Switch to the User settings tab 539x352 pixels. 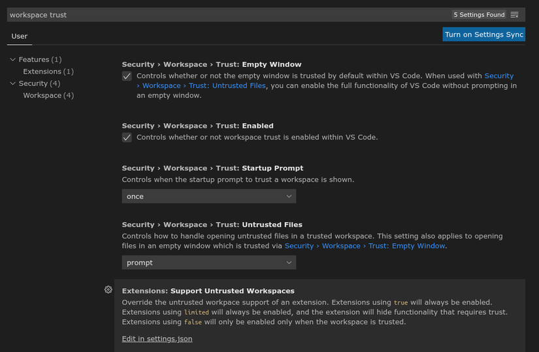tap(20, 37)
